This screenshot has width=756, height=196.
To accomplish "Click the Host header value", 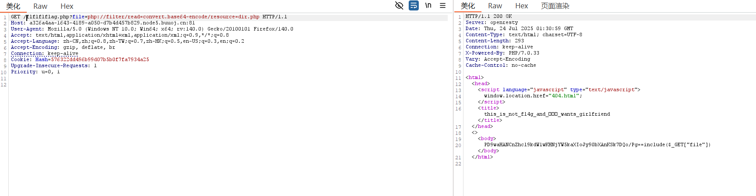I will click(x=112, y=23).
